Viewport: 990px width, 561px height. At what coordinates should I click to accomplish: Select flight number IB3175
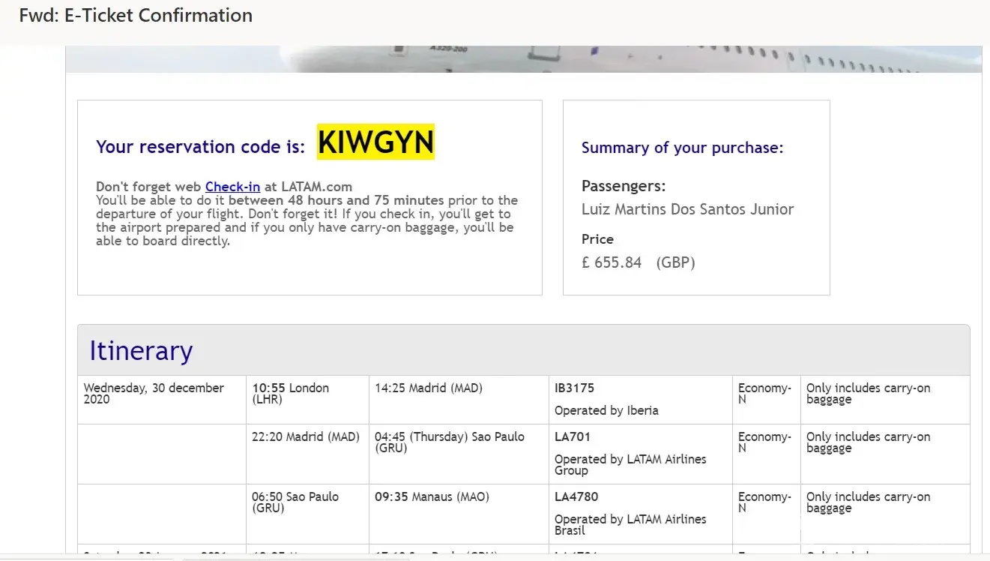[574, 388]
